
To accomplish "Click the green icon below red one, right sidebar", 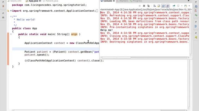I will tap(196, 15).
